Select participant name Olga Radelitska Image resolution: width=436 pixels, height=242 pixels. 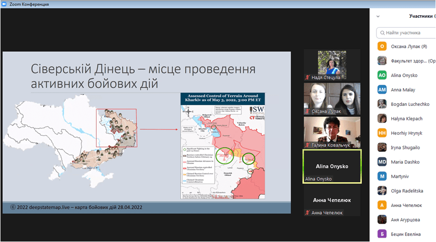[x=407, y=191]
